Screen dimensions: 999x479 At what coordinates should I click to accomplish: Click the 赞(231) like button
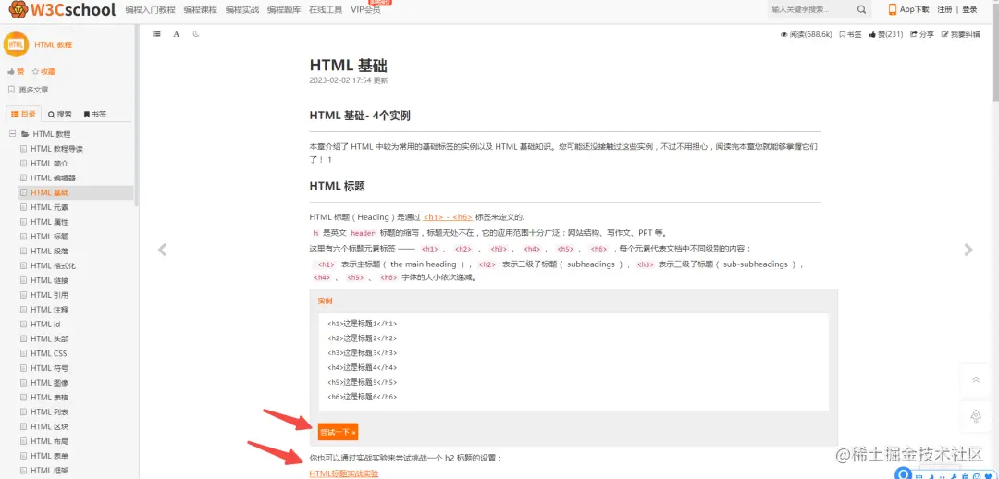886,35
